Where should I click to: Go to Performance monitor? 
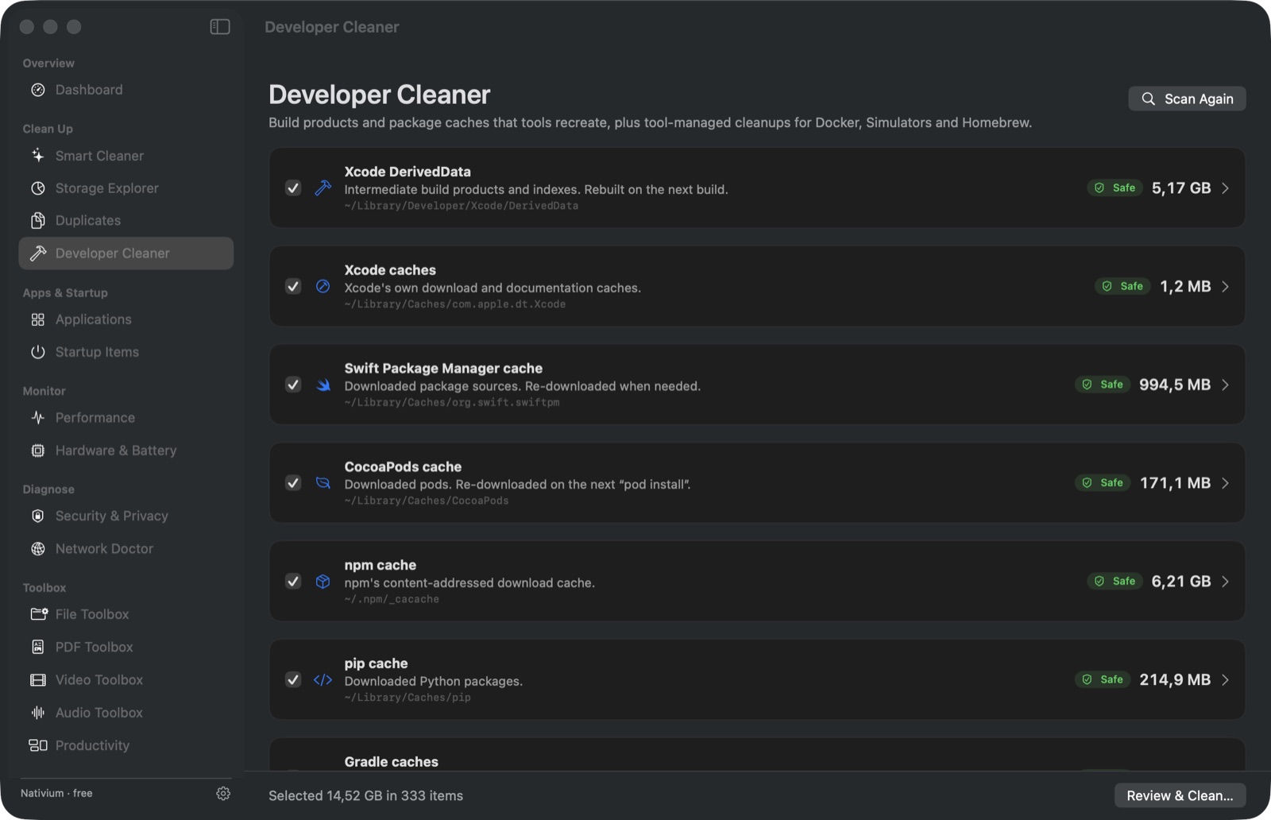click(x=126, y=418)
